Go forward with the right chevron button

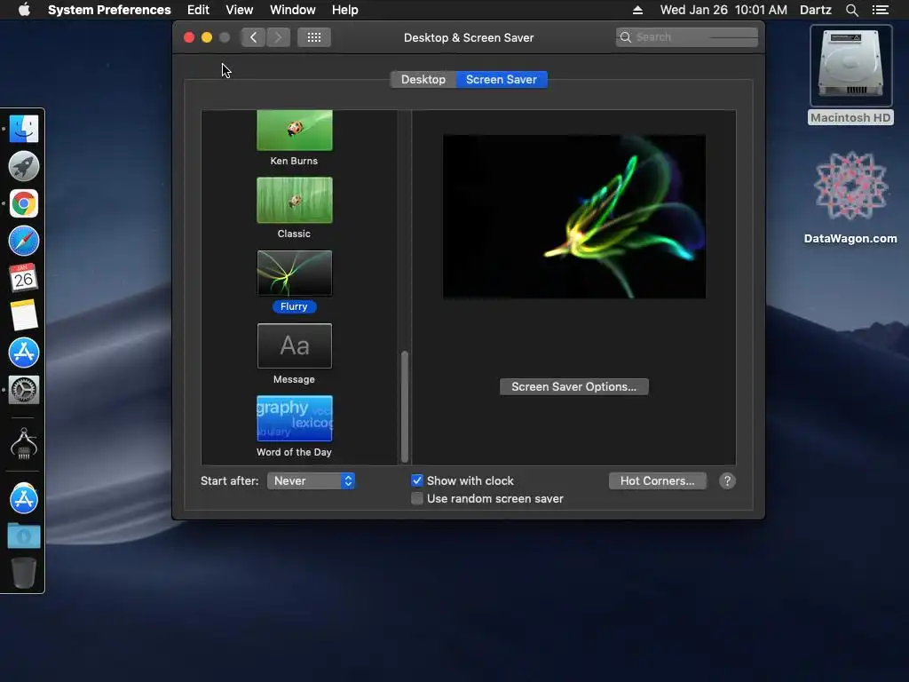point(278,37)
